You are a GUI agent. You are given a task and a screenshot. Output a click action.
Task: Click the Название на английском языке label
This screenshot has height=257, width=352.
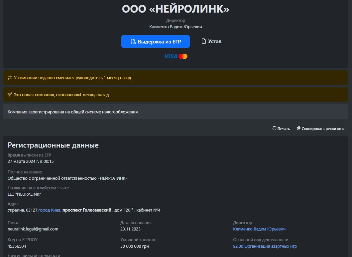click(38, 188)
